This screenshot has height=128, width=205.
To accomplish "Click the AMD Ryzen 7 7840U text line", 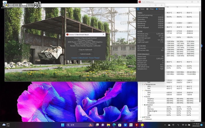I will coord(85,42).
